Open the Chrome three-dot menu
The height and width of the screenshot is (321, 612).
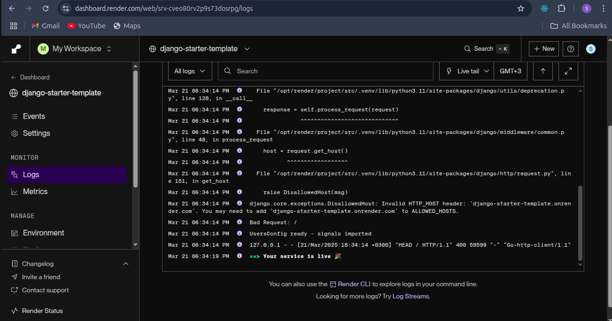603,8
